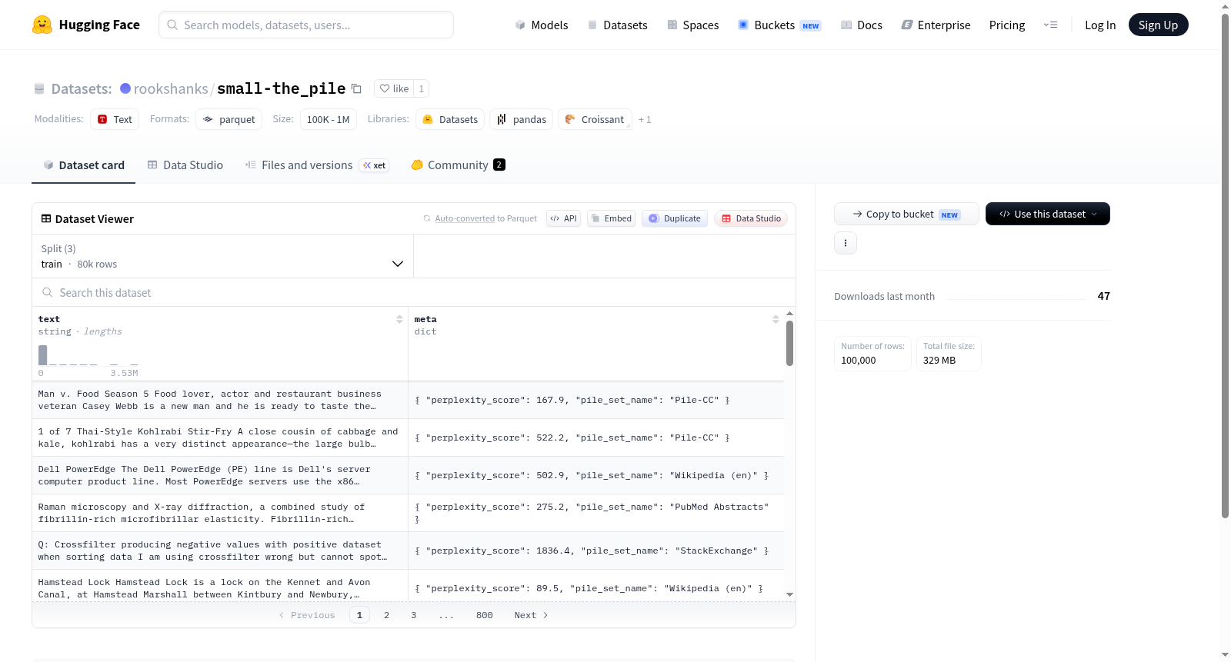The height and width of the screenshot is (662, 1231).
Task: Open the Community tab
Action: point(458,165)
